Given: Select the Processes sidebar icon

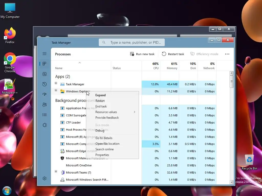Looking at the screenshot, I should point(45,64).
